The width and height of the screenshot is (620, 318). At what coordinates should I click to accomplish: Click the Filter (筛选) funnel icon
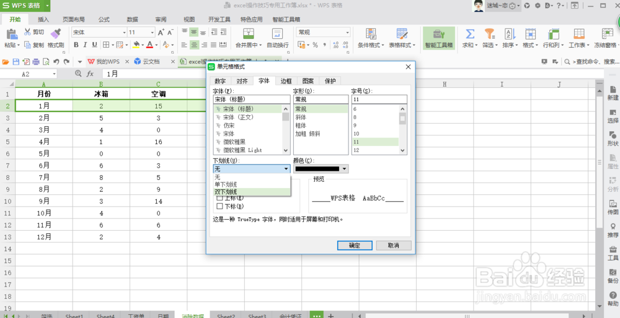tap(490, 33)
